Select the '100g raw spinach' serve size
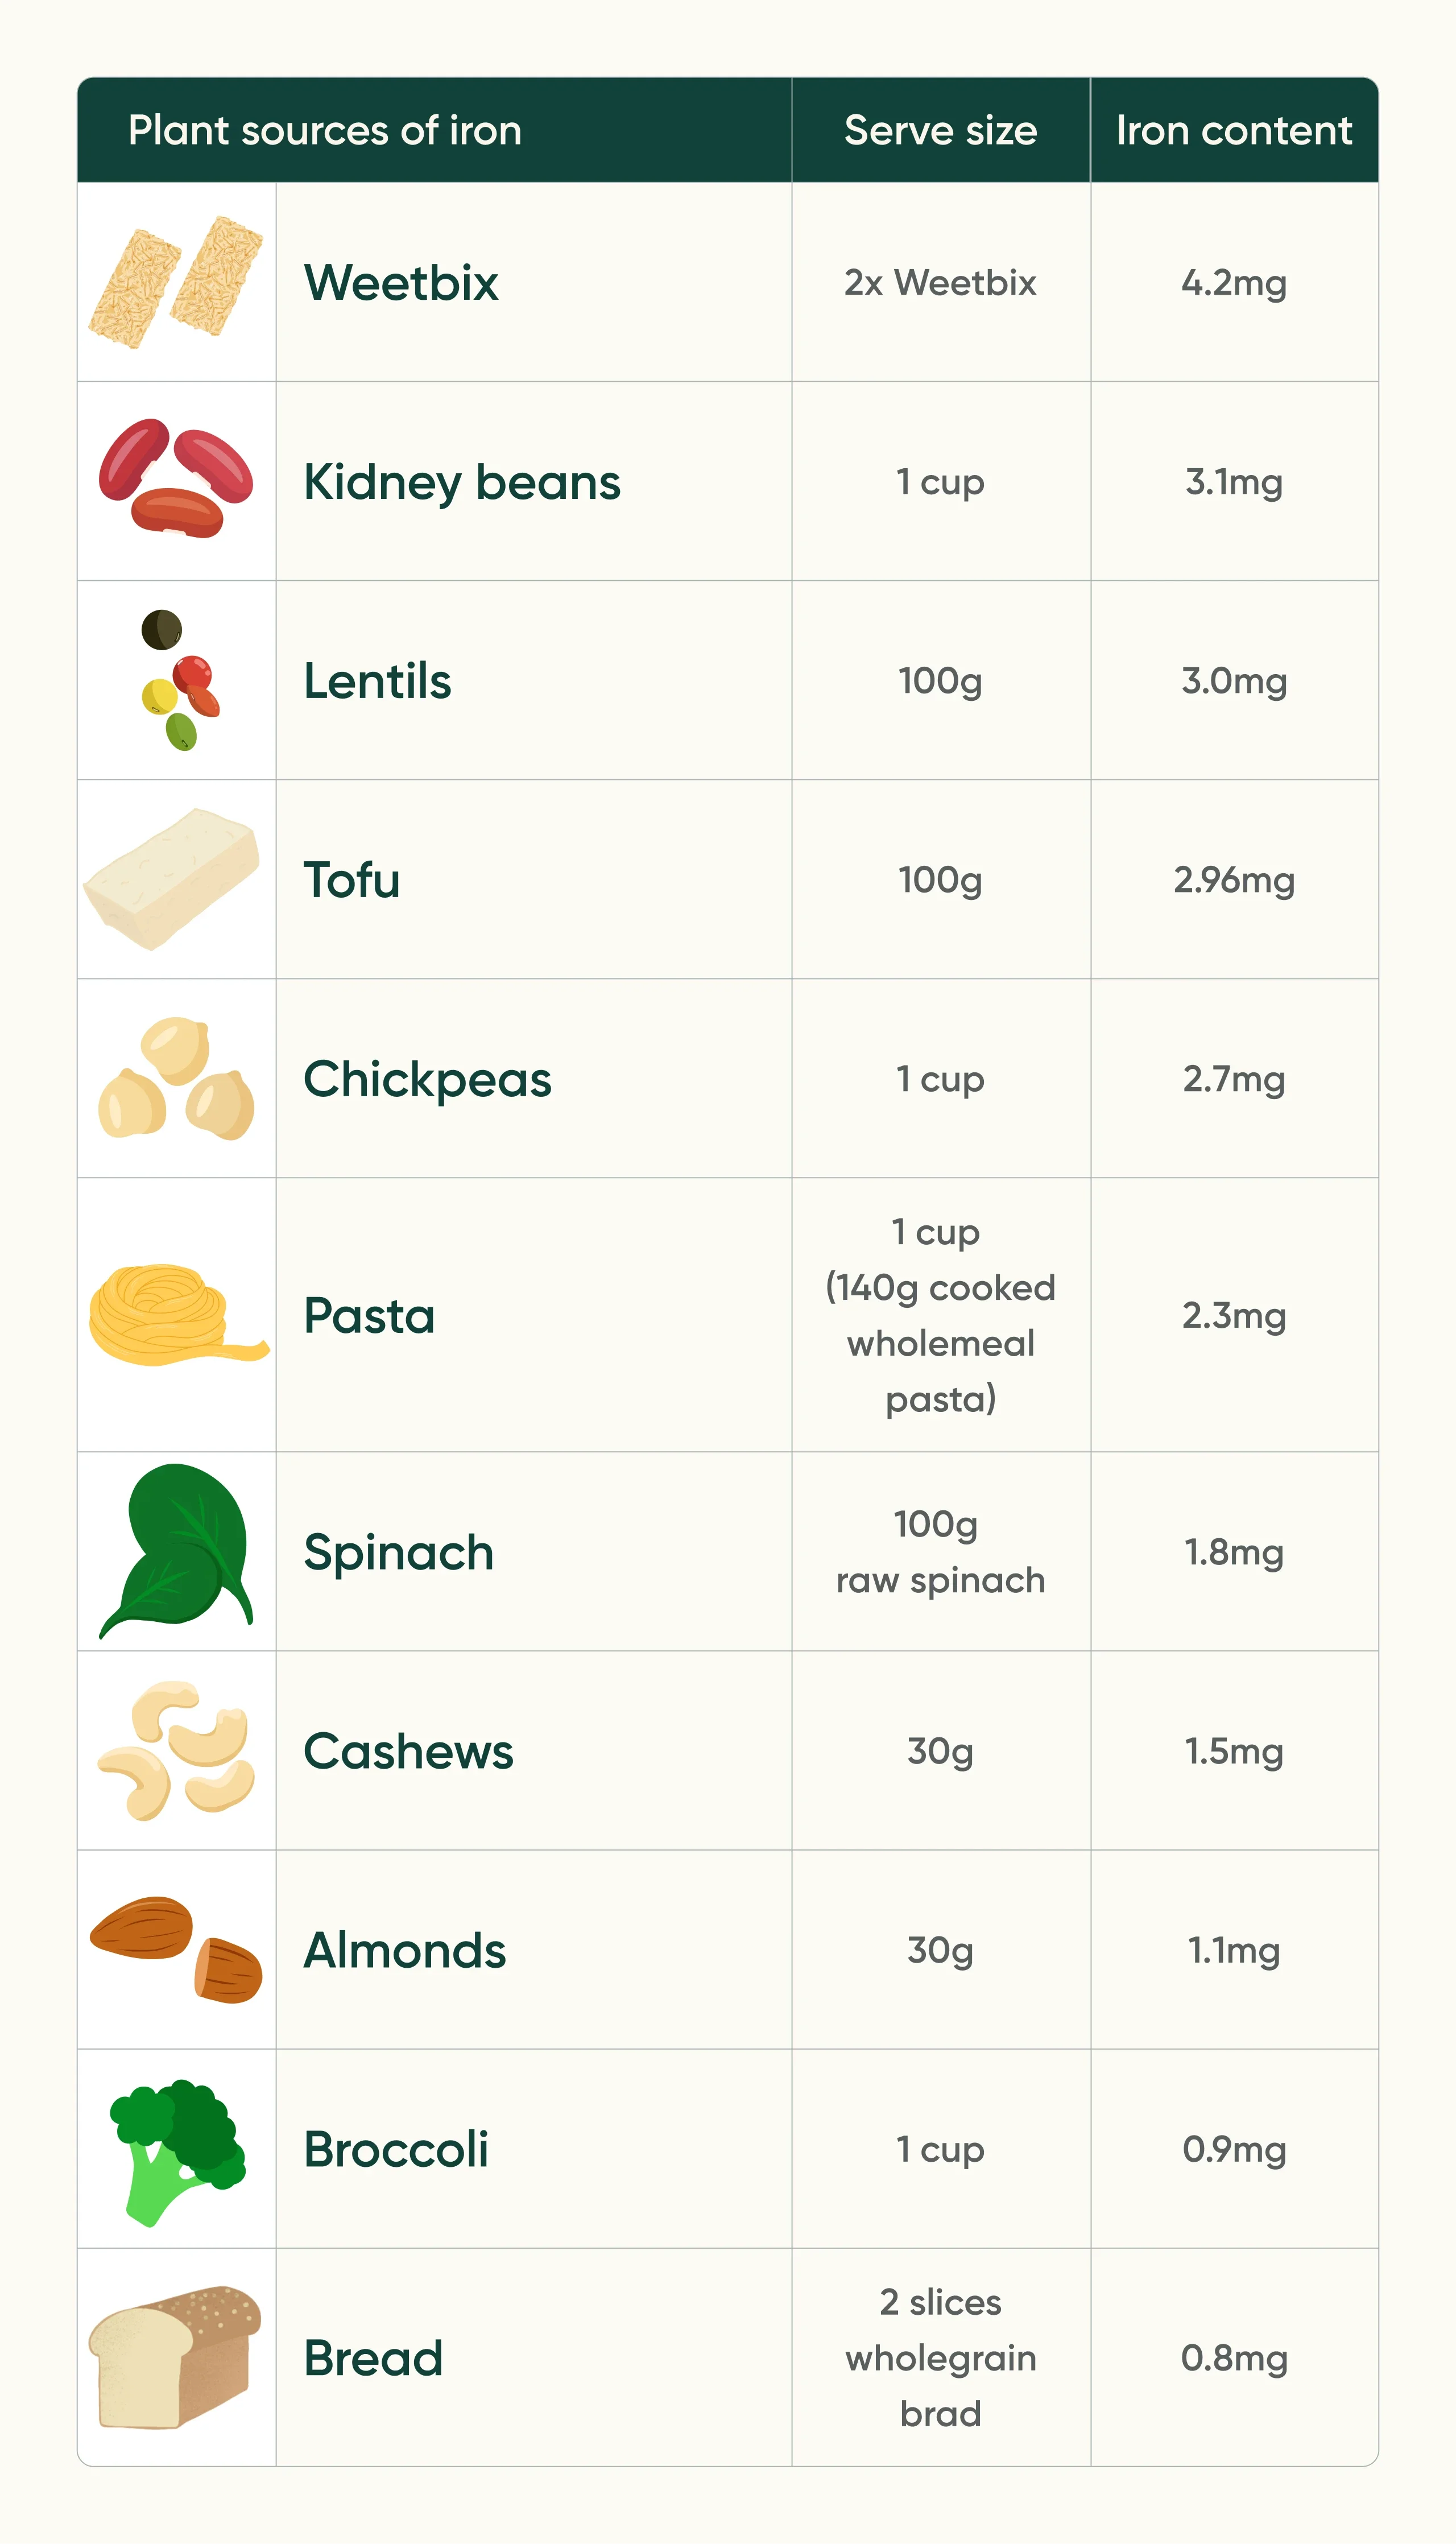Screen dimensions: 1456x2544 (940, 1552)
